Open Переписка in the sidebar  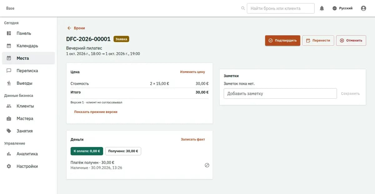(x=28, y=71)
